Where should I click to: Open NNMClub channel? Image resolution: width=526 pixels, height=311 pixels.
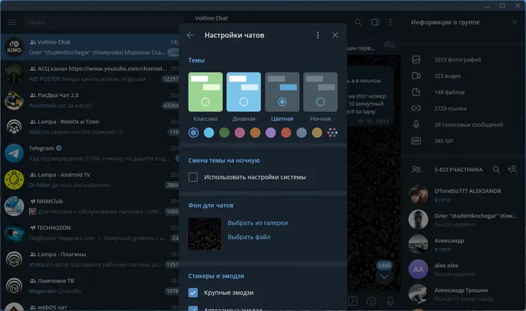[90, 206]
